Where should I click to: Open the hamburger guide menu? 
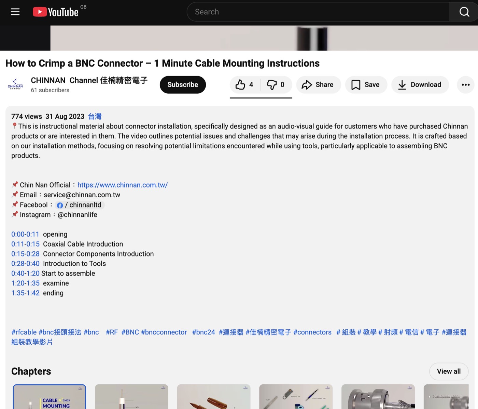[x=15, y=12]
